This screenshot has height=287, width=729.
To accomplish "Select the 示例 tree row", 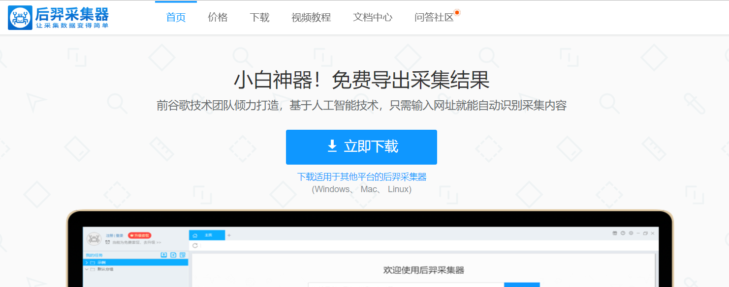I will coord(135,262).
